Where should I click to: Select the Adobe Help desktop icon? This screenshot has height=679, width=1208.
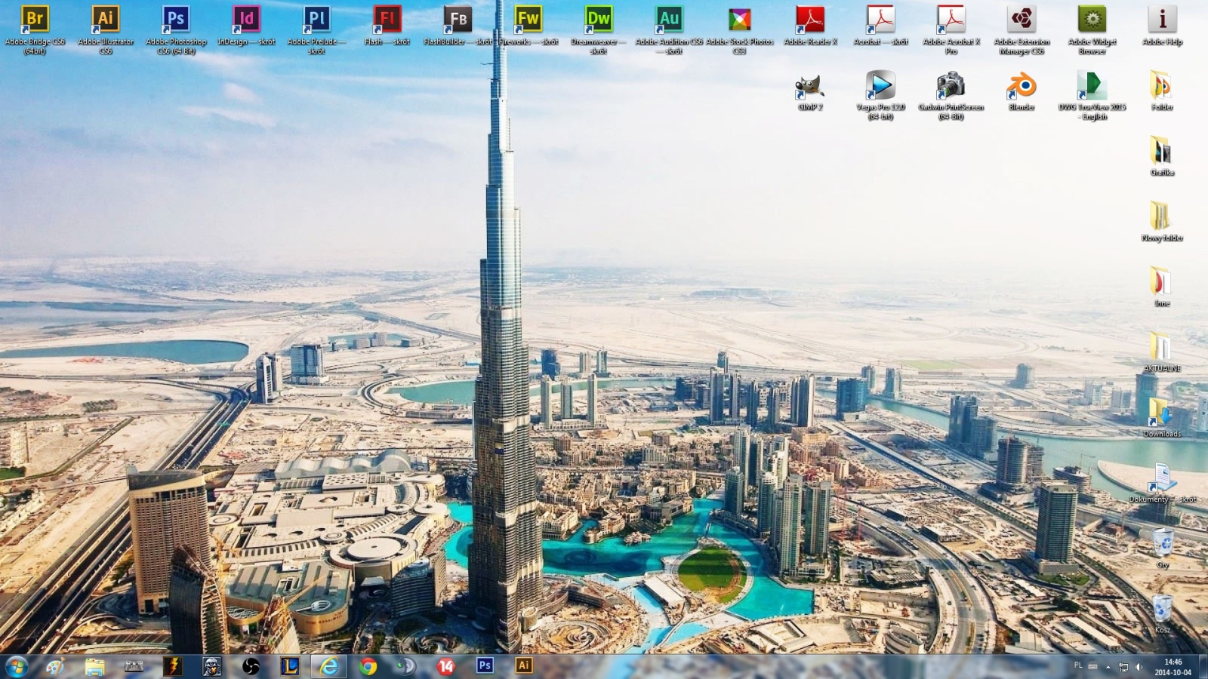pyautogui.click(x=1163, y=26)
